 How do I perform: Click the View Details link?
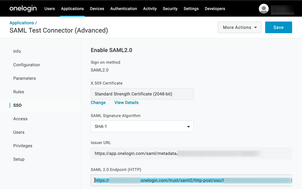click(x=126, y=102)
